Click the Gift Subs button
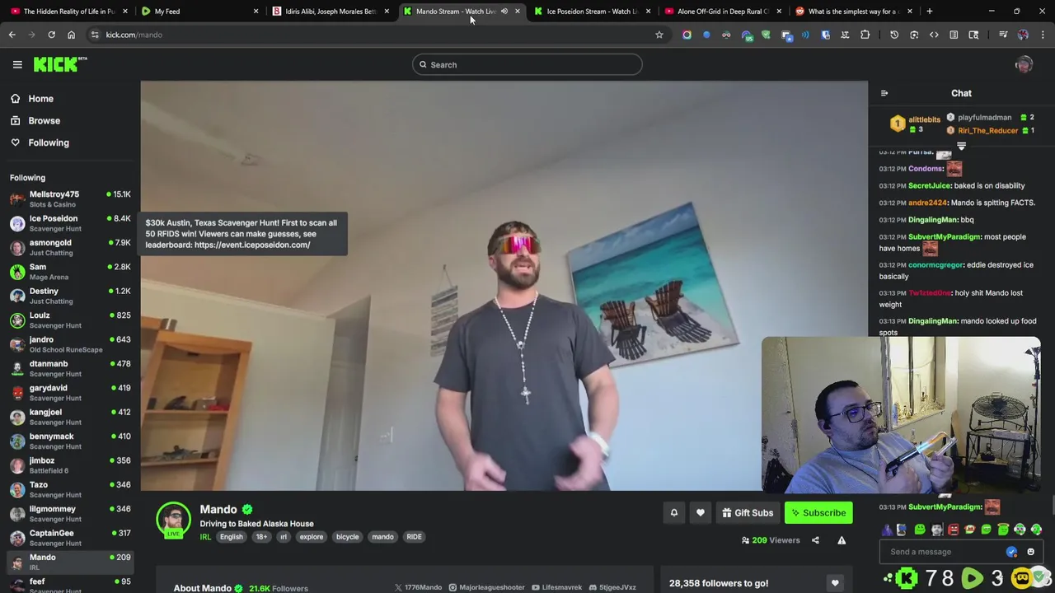The height and width of the screenshot is (593, 1055). click(x=747, y=512)
